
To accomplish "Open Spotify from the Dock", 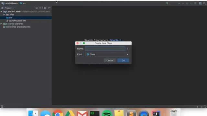I will 107,113.
